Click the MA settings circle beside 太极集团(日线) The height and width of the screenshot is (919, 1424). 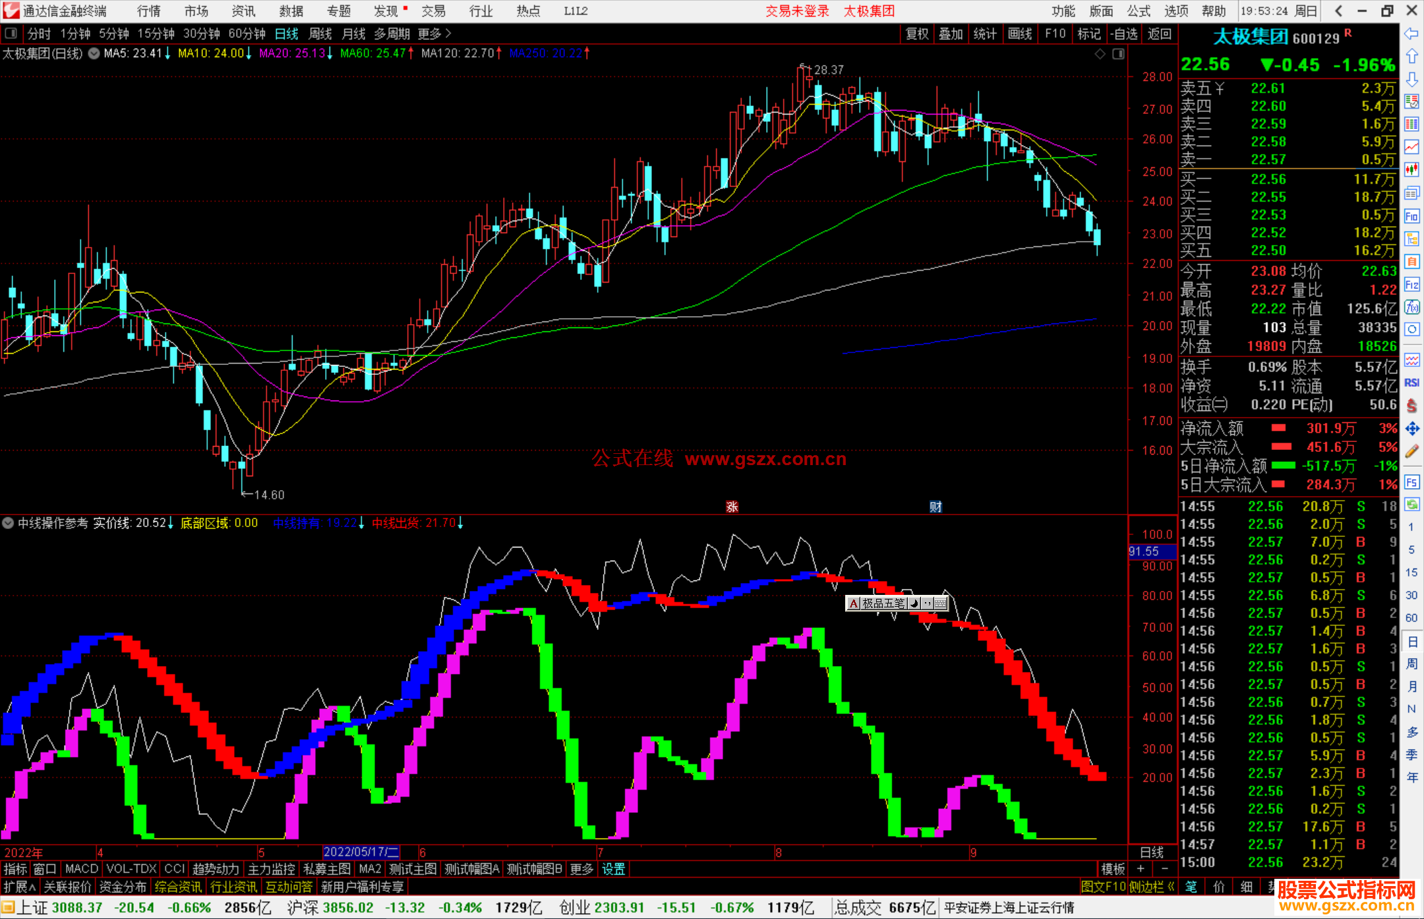(94, 53)
